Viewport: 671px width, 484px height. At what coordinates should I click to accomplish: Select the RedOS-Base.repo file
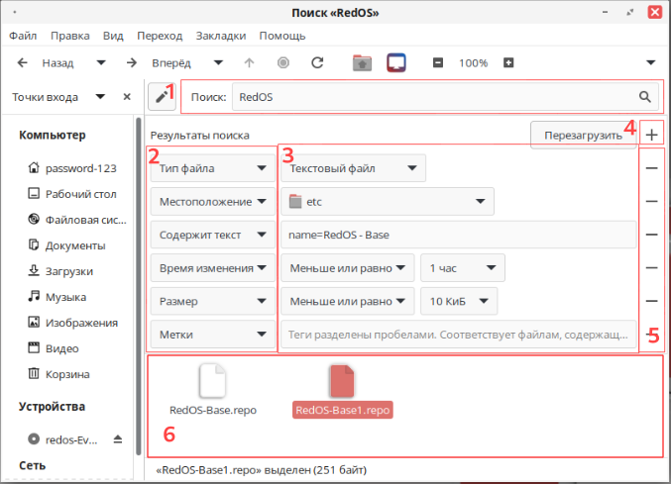click(x=213, y=390)
